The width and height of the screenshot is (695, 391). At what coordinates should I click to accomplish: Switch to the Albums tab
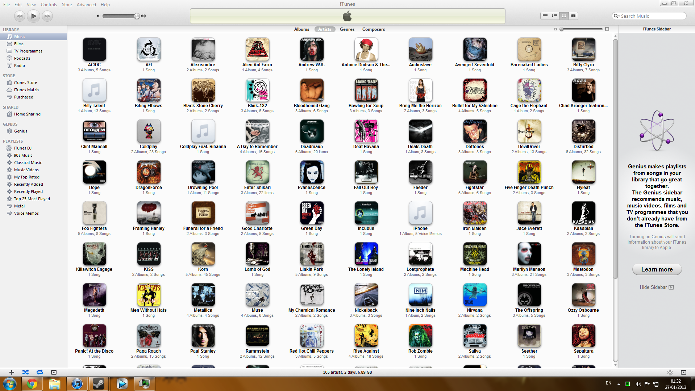tap(301, 29)
